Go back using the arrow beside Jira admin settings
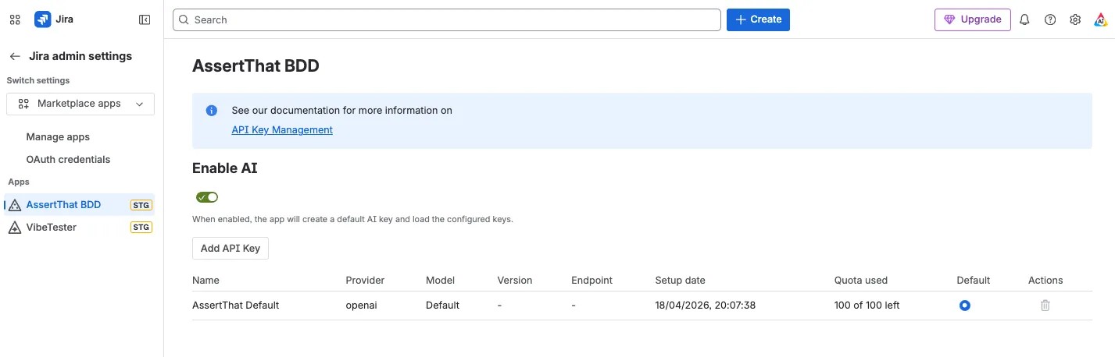1115x357 pixels. (x=14, y=56)
